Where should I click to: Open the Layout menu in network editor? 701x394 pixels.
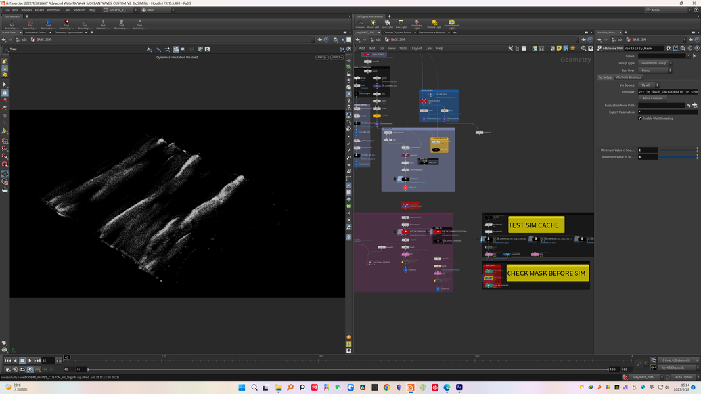coord(417,48)
